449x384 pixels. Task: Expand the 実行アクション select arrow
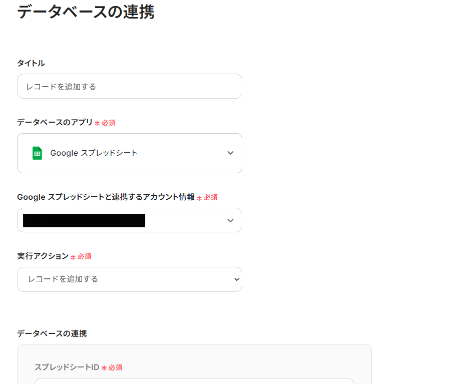click(237, 279)
